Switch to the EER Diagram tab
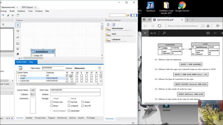Viewport: 223px width, 125px height. (27, 7)
